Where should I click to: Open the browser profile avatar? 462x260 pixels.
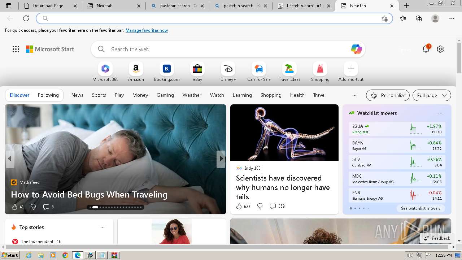tap(435, 18)
